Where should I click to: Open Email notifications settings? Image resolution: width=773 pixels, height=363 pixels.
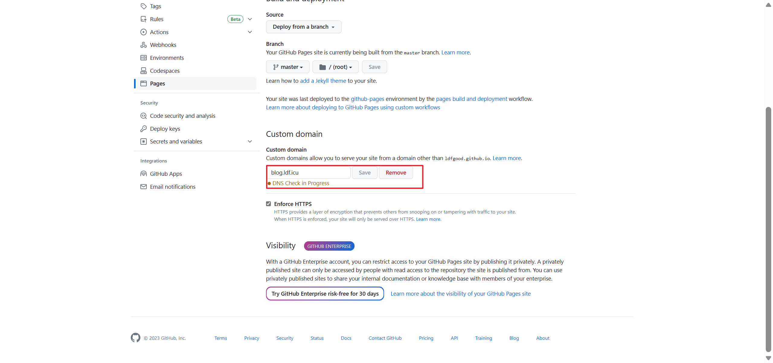point(197,187)
